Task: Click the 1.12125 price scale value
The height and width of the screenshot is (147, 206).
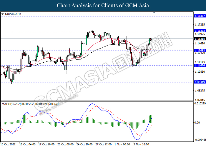Action: pos(200,62)
